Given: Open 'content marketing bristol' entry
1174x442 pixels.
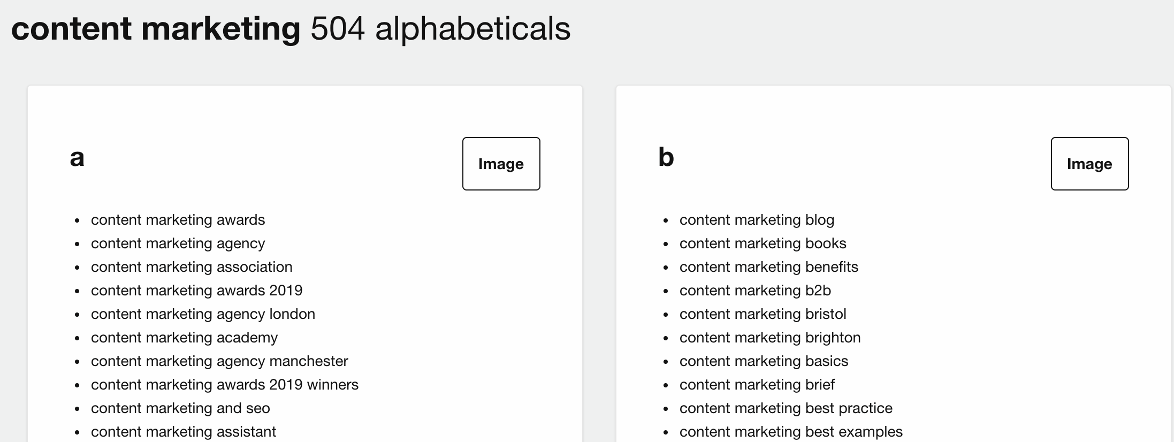Looking at the screenshot, I should point(763,314).
